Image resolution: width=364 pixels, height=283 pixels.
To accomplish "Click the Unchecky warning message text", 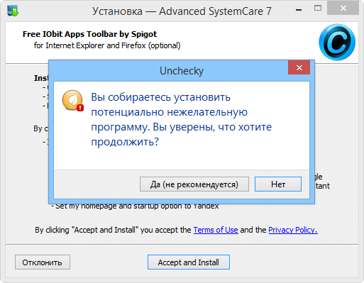I will tap(182, 119).
